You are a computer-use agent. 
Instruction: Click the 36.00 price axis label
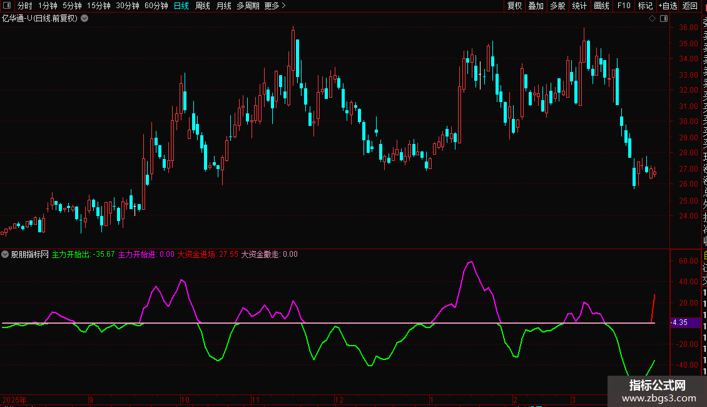tap(688, 28)
